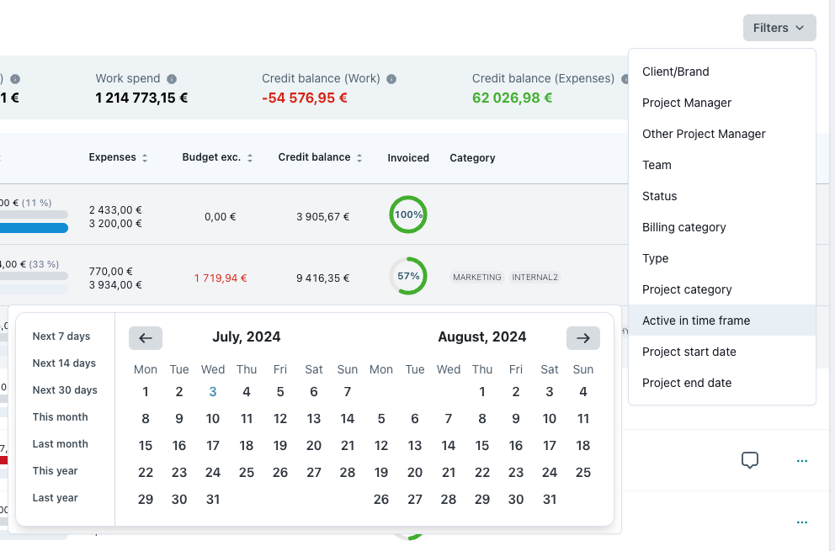Choose the Last month preset
835x551 pixels.
pyautogui.click(x=60, y=444)
